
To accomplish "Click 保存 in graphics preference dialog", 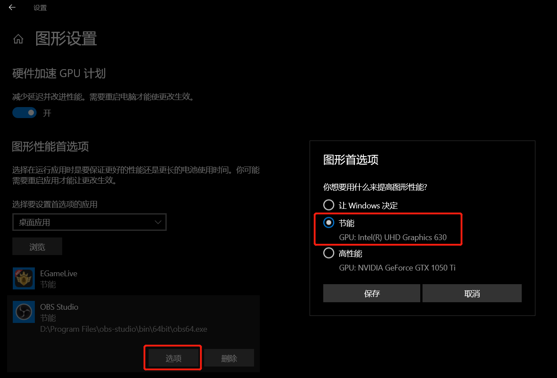I will (372, 293).
